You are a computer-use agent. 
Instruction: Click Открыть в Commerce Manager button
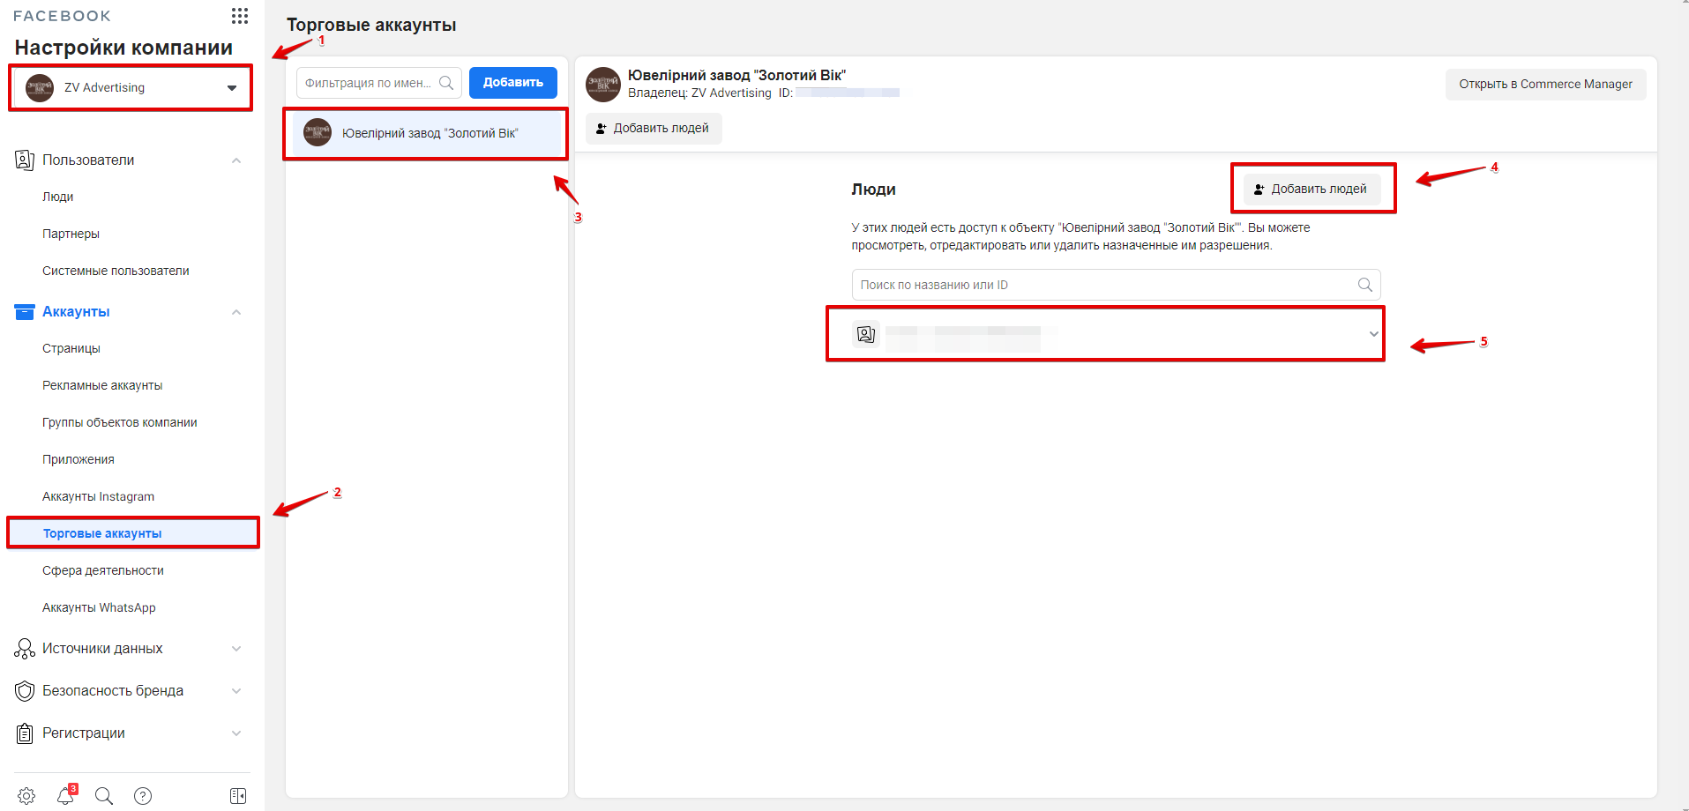tap(1544, 85)
